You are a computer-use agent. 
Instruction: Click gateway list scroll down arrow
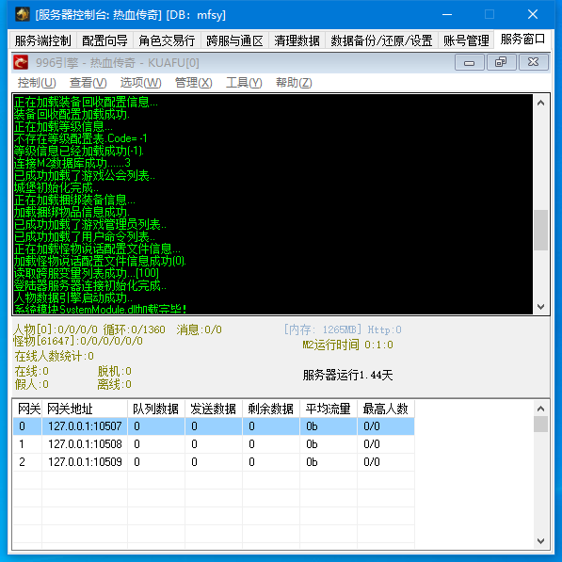[x=541, y=541]
